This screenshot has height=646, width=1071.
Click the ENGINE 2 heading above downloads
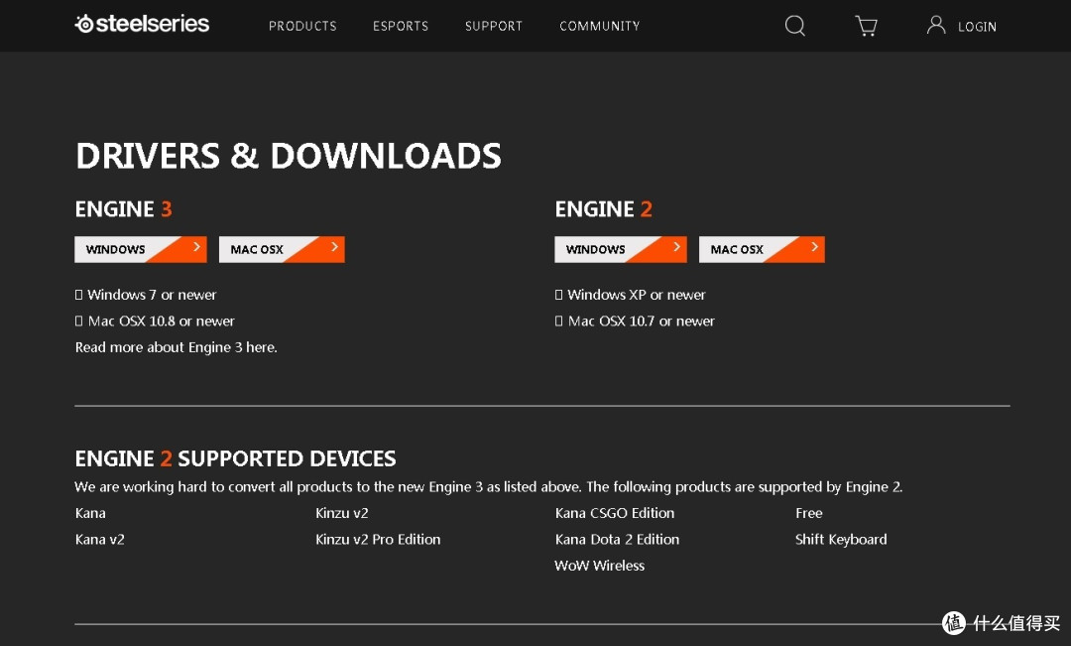click(x=604, y=208)
